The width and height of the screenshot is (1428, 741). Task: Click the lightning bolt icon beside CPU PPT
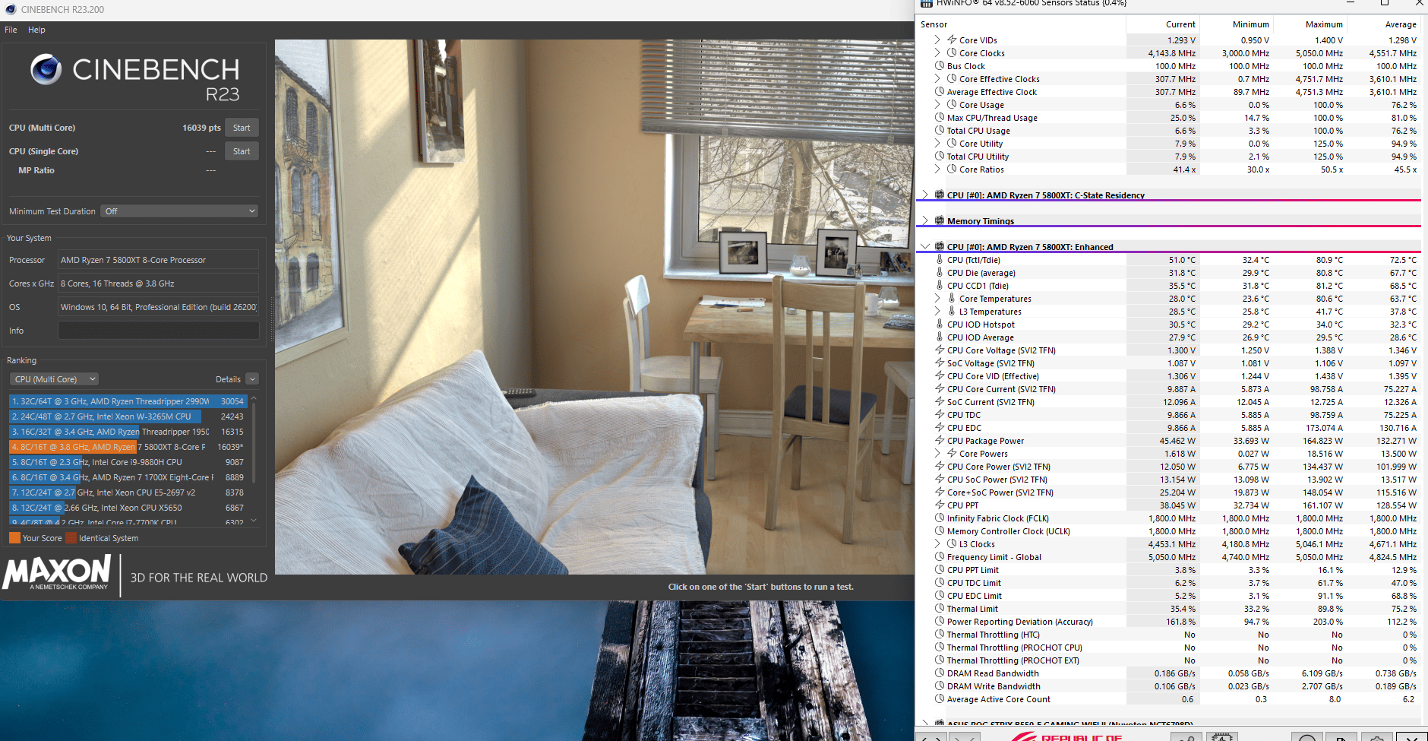click(940, 505)
